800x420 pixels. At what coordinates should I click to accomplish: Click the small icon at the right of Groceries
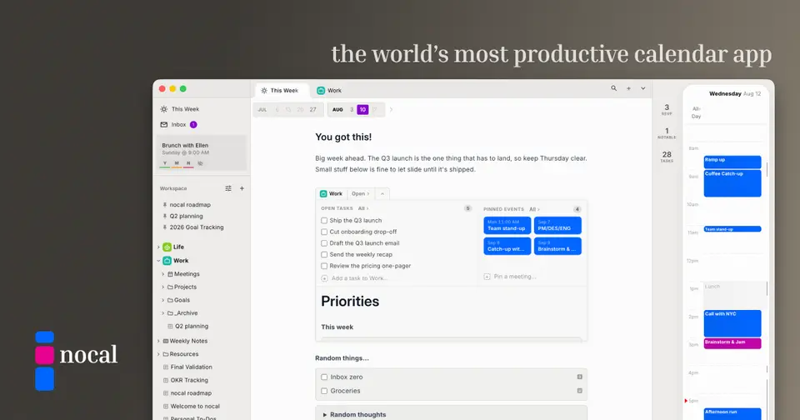[580, 391]
